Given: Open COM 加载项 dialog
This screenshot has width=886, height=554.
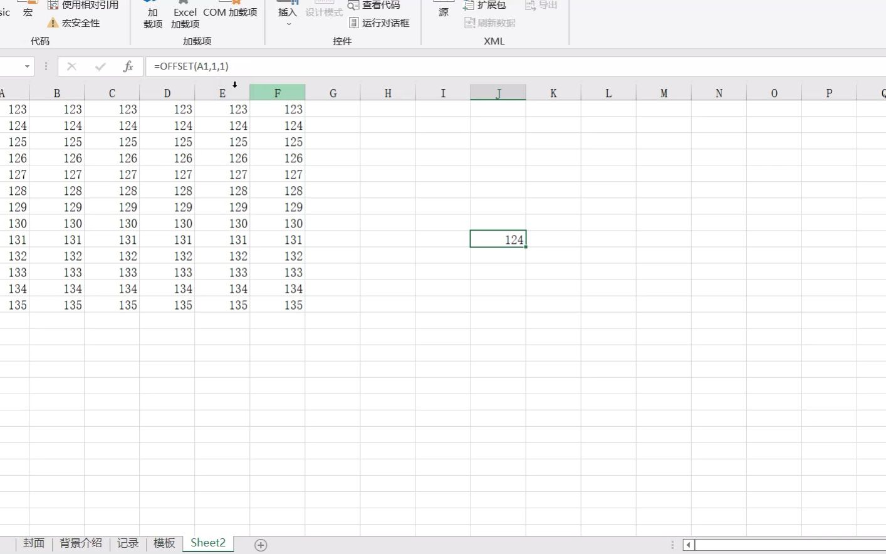Looking at the screenshot, I should 230,9.
